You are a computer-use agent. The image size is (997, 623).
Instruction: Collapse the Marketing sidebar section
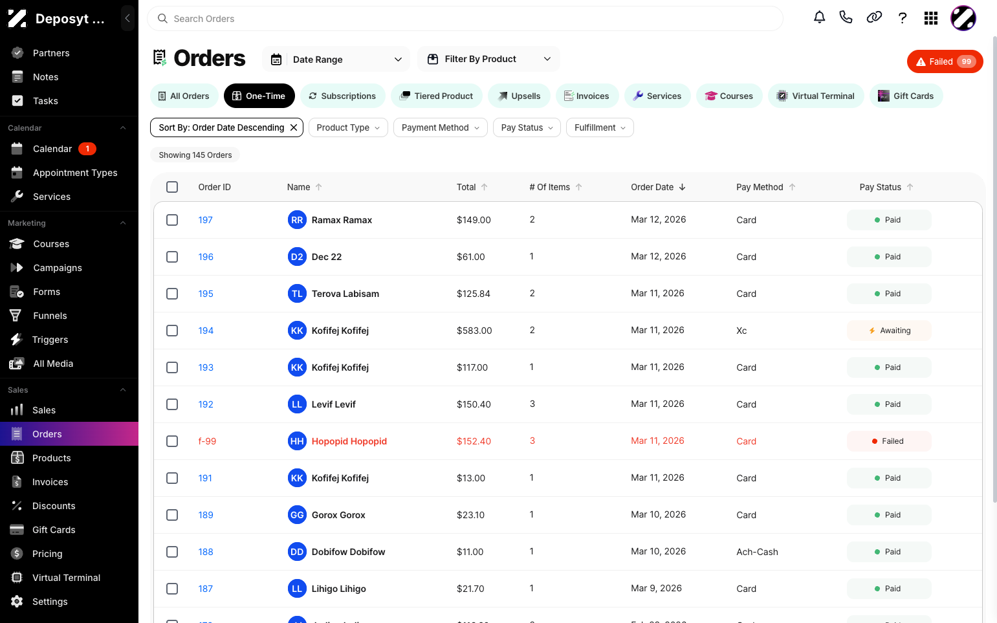[123, 223]
